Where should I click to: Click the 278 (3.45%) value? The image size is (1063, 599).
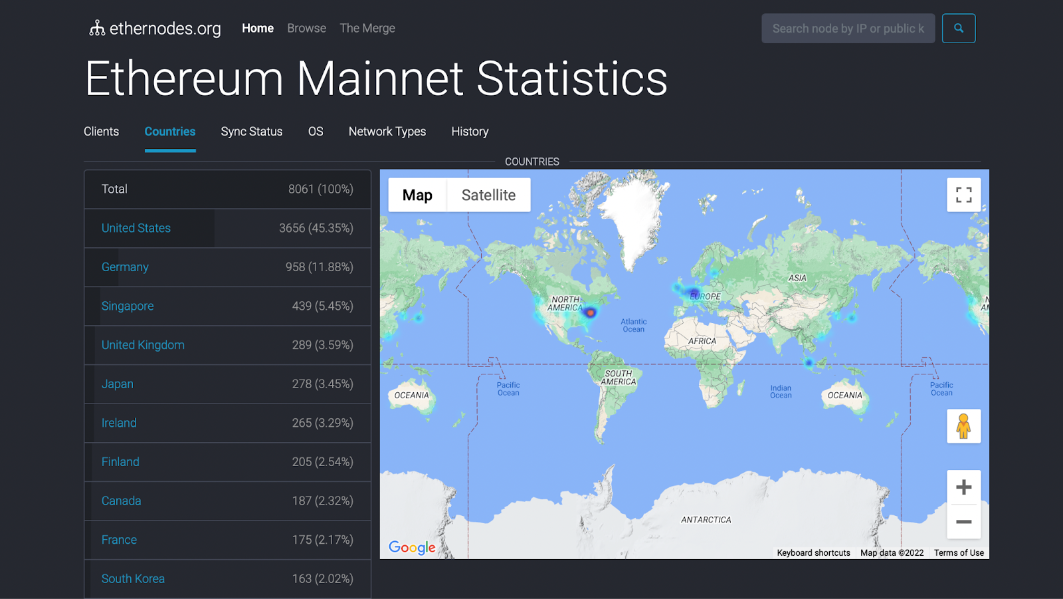(x=323, y=384)
